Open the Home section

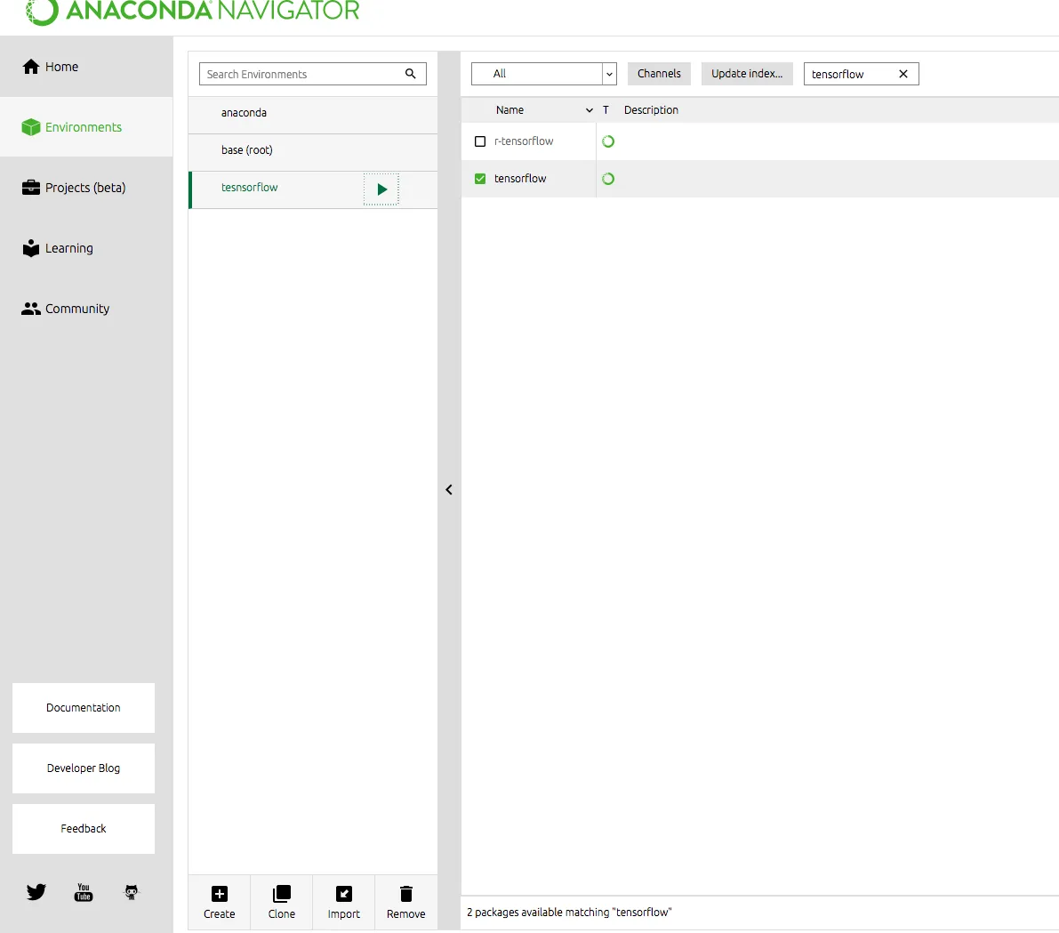[x=85, y=66]
